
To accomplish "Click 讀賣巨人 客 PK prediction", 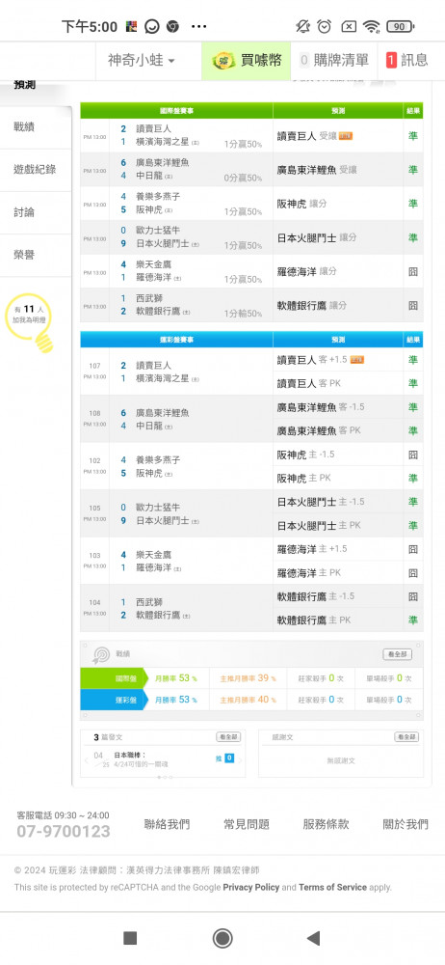I will 308,383.
